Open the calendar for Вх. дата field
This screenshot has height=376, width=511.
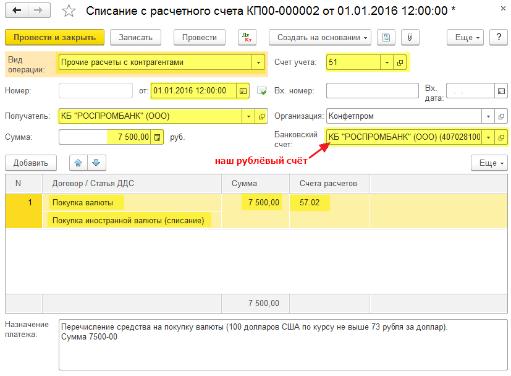(501, 91)
